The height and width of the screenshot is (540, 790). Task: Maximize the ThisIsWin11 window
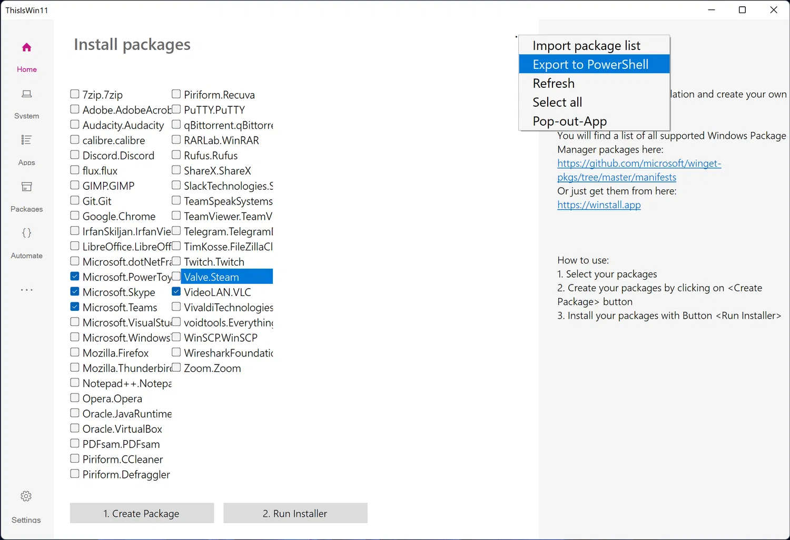click(x=742, y=10)
